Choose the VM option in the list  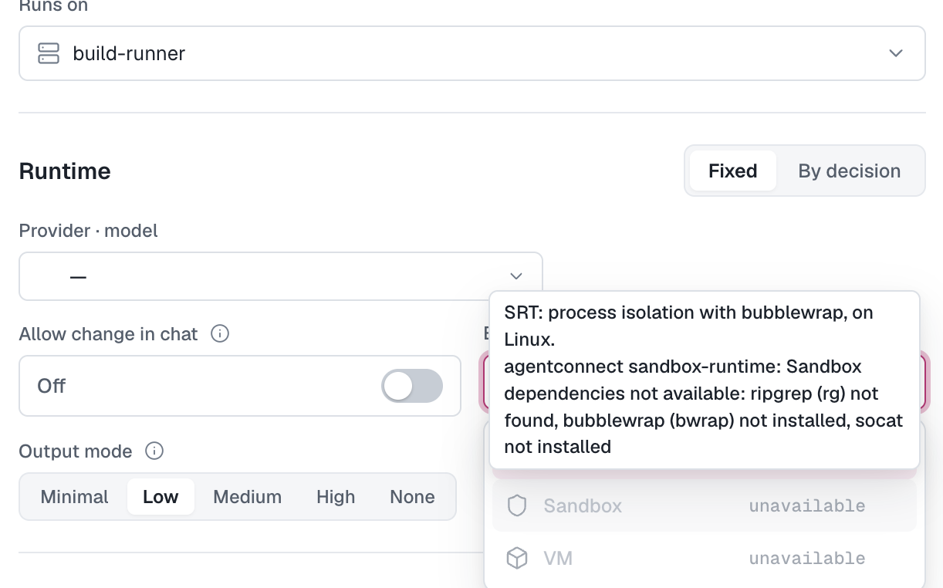(x=704, y=558)
